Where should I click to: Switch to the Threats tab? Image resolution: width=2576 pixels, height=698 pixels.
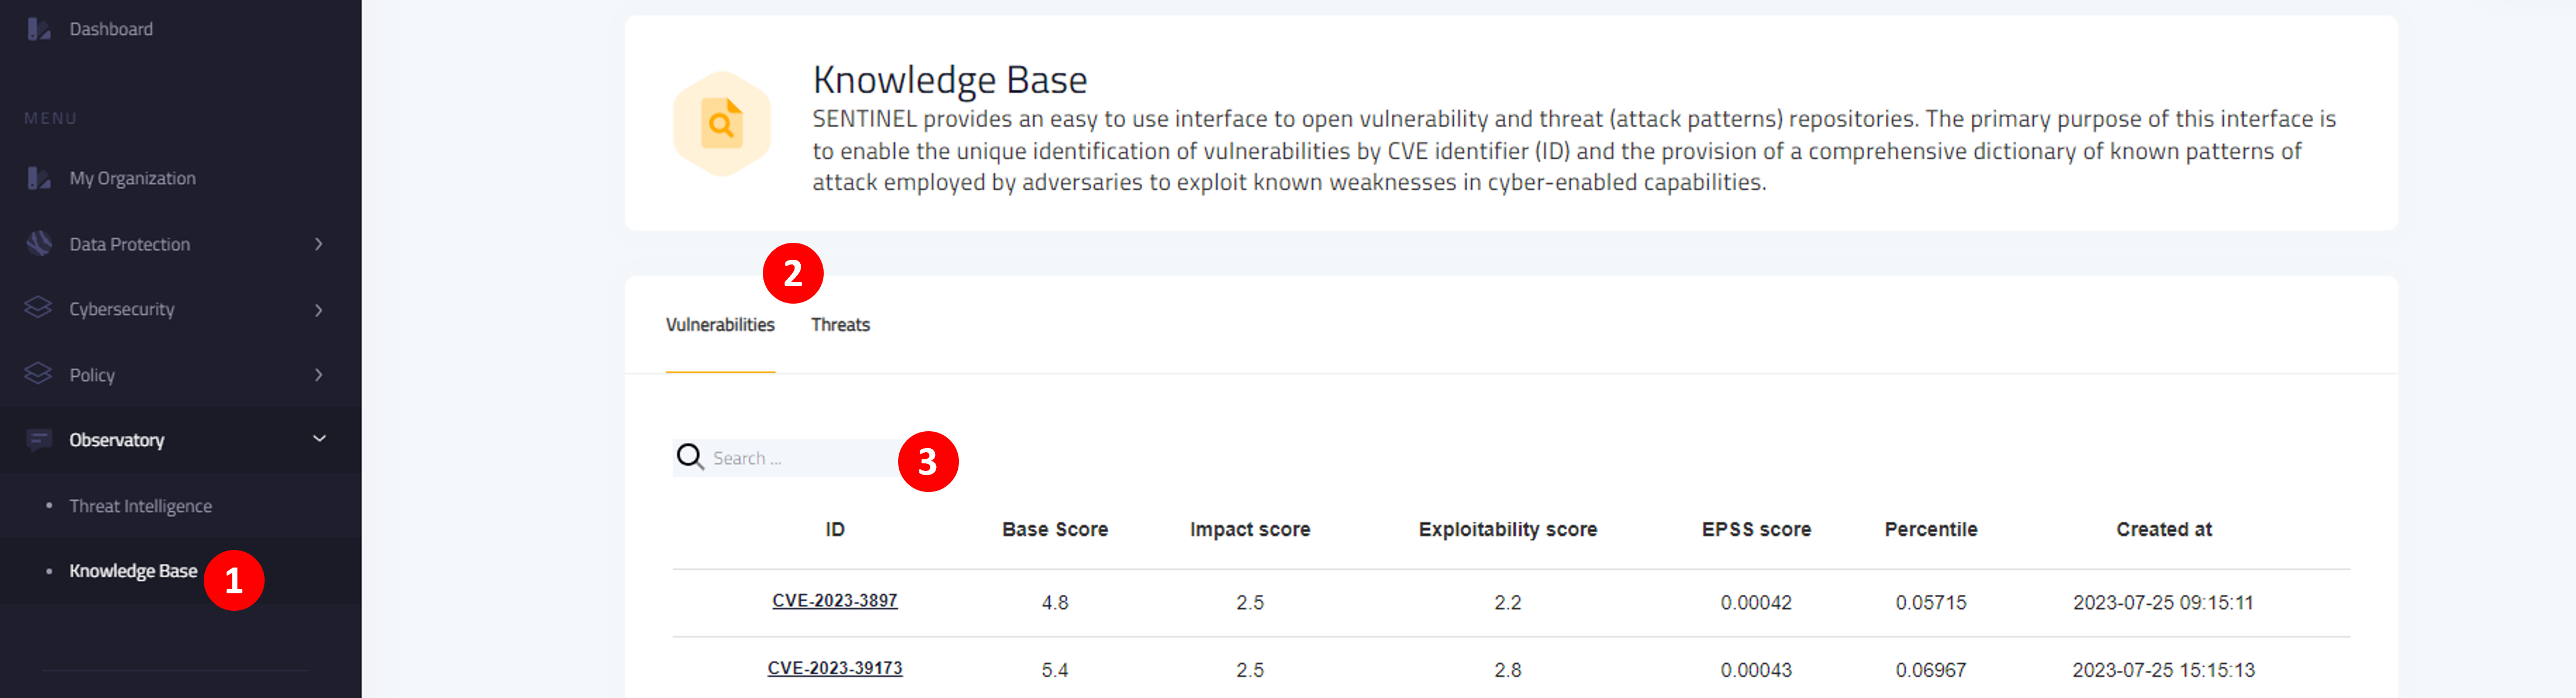tap(840, 325)
